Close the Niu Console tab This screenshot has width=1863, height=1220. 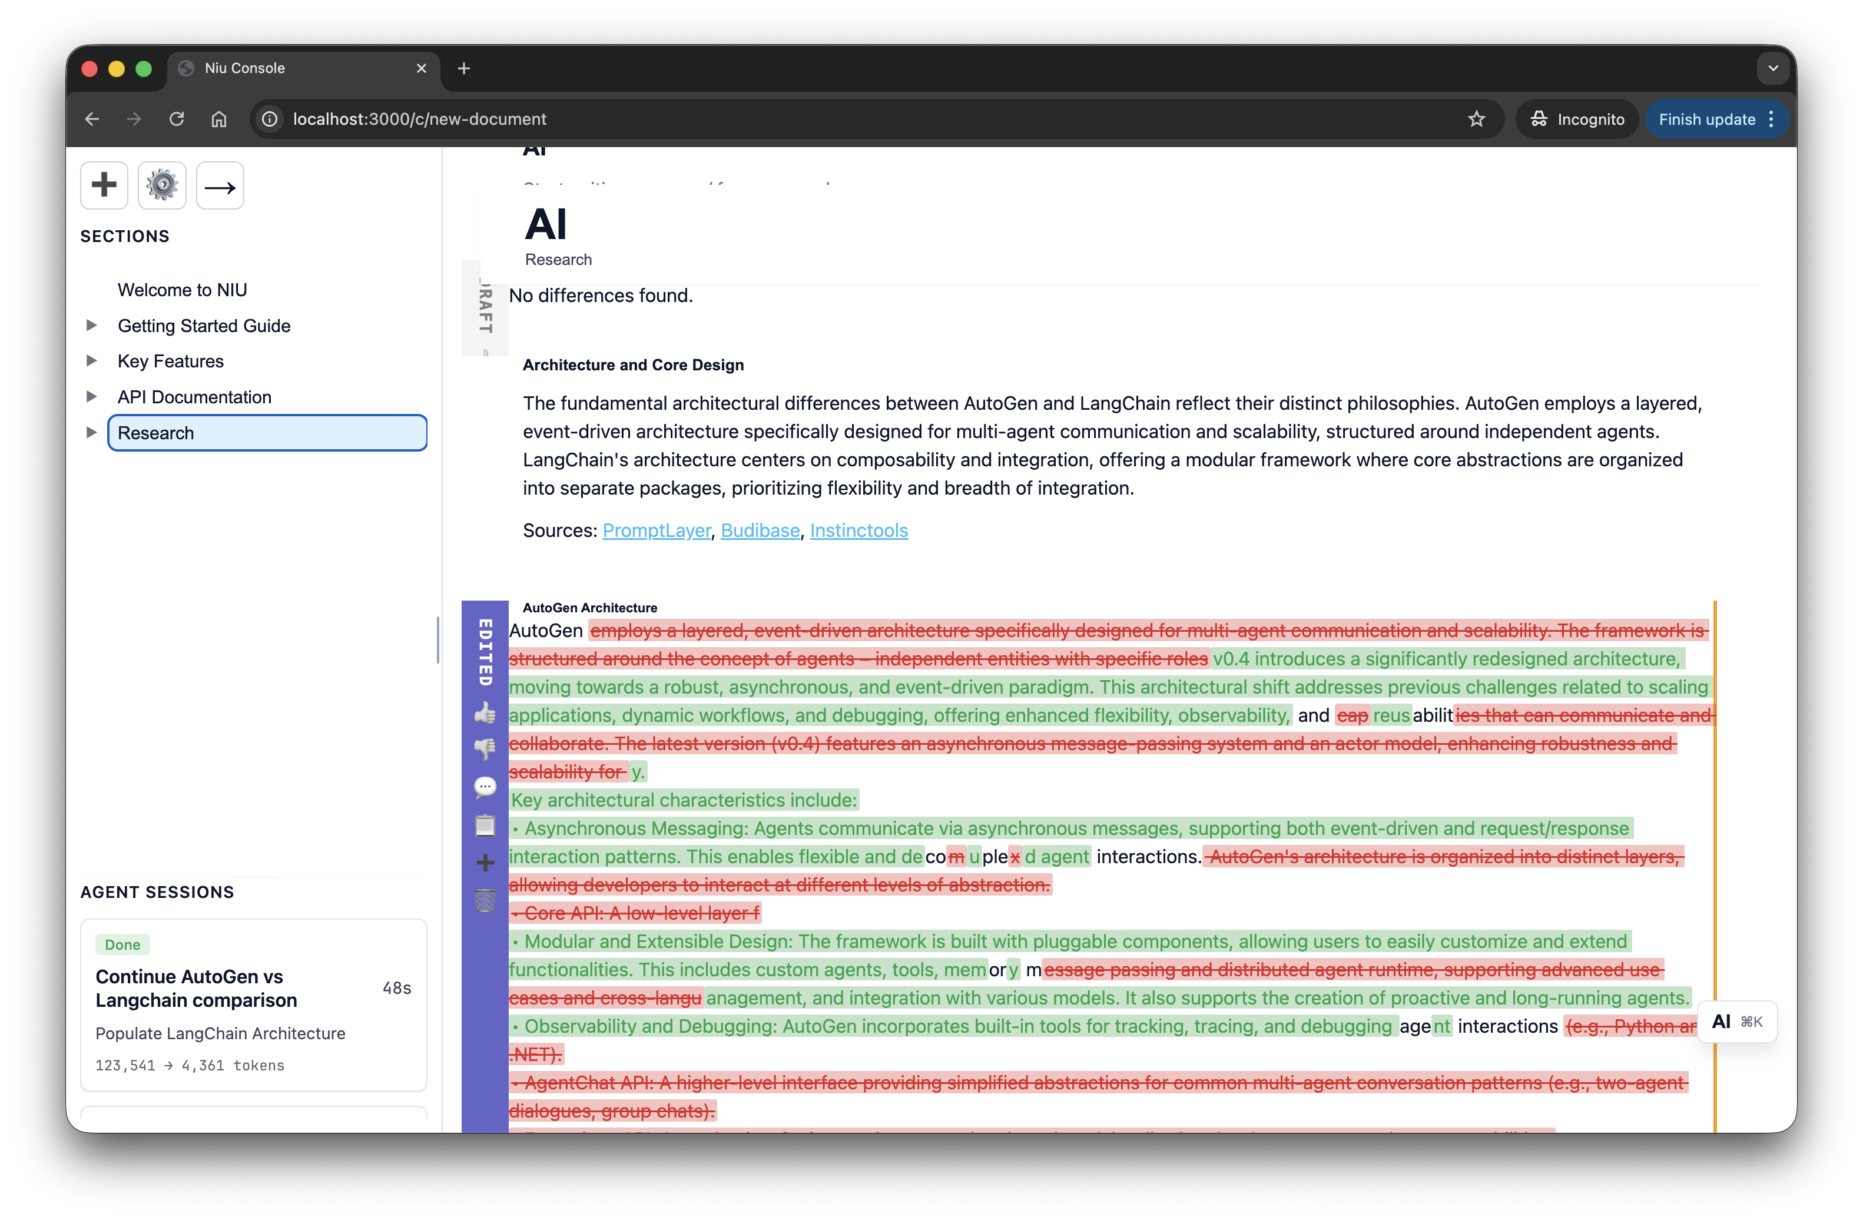point(422,68)
